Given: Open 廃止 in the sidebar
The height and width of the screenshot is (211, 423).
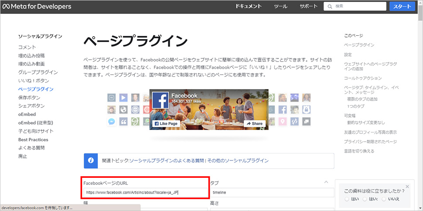Looking at the screenshot, I should tap(23, 156).
